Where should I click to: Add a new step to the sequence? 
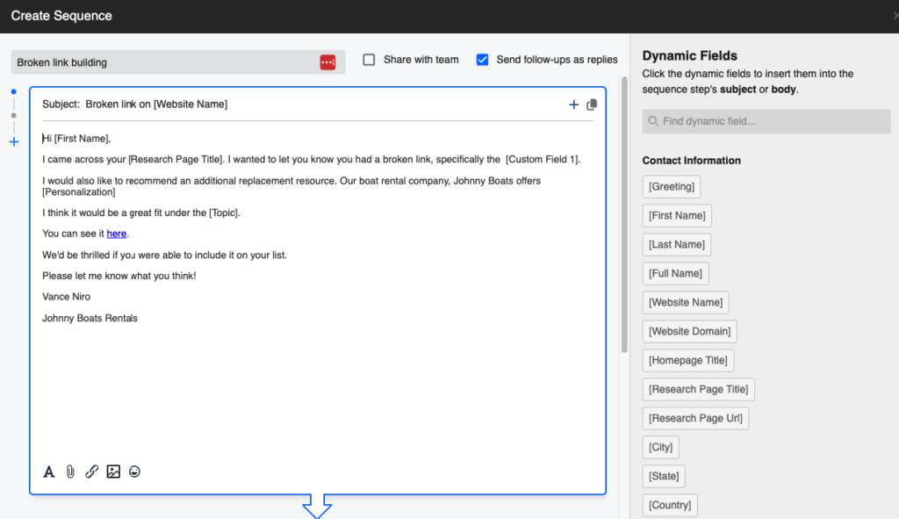13,141
